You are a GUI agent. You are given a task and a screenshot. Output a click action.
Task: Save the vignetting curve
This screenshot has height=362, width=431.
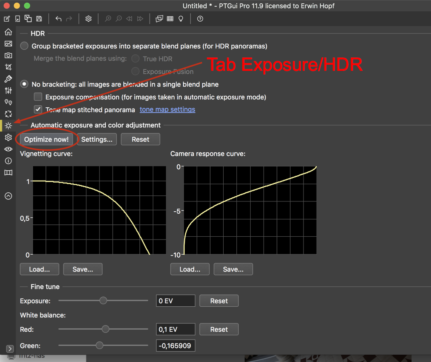tap(83, 269)
